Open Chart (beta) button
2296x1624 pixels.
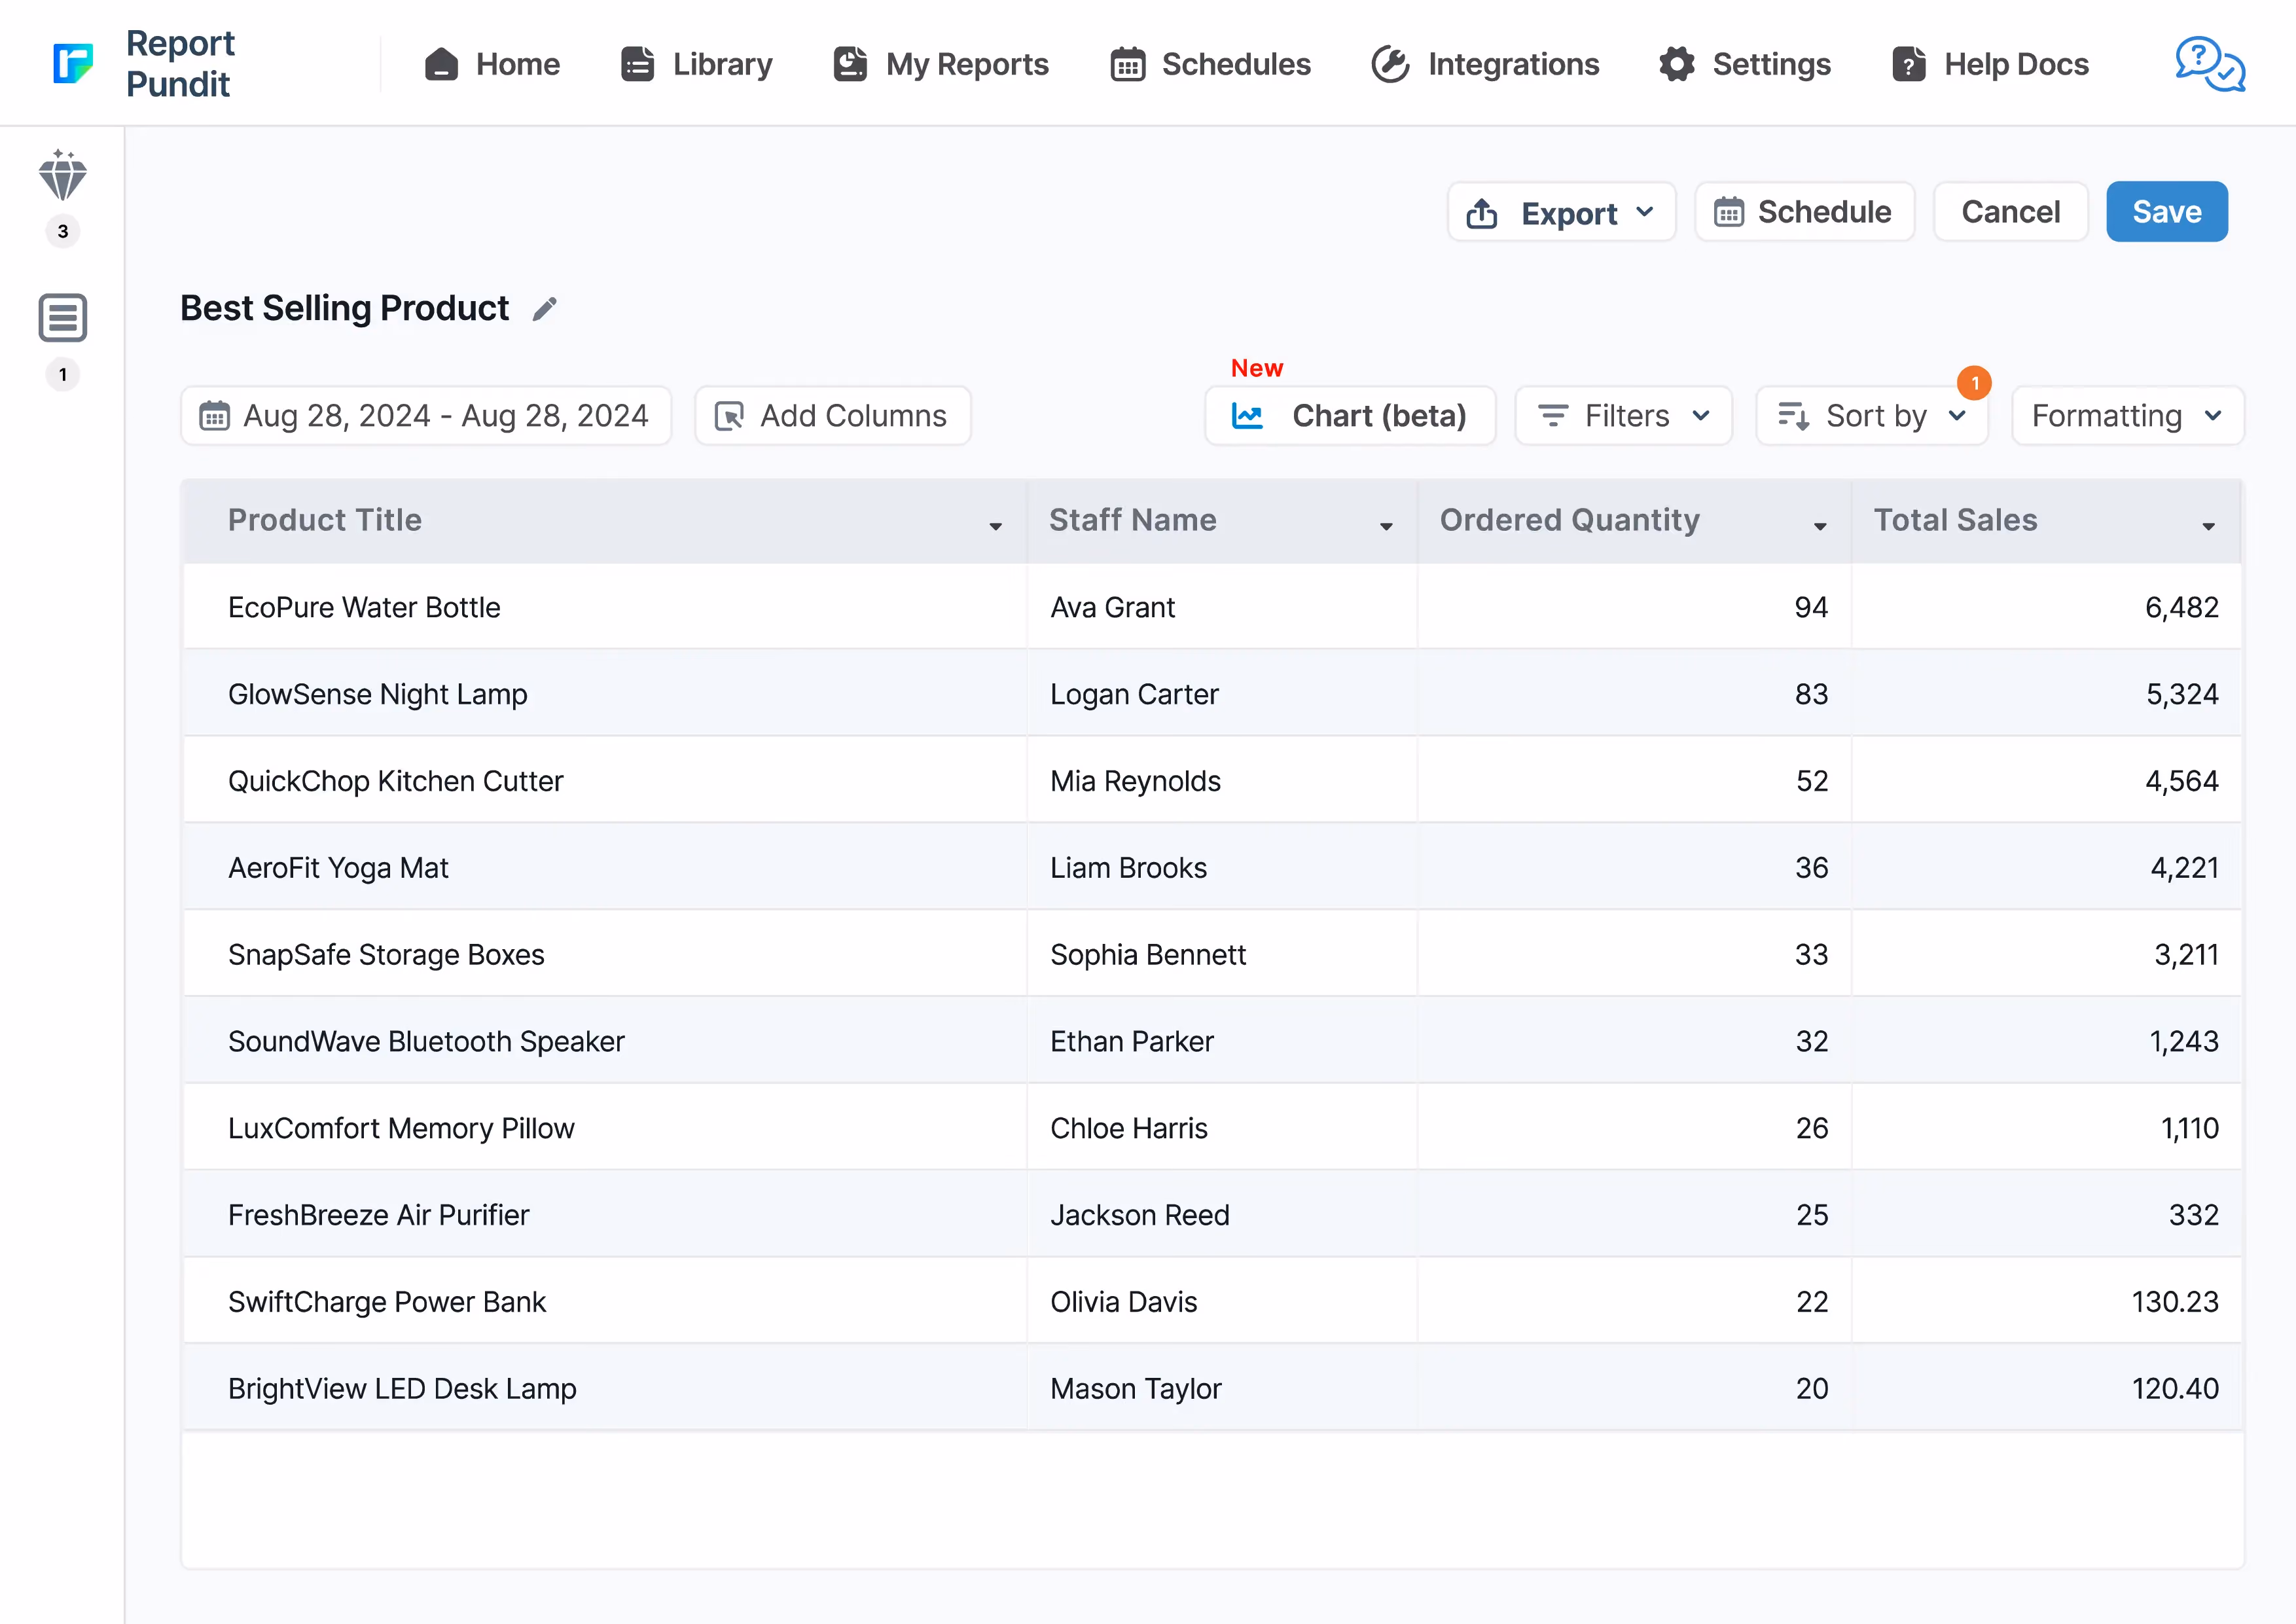click(1350, 416)
